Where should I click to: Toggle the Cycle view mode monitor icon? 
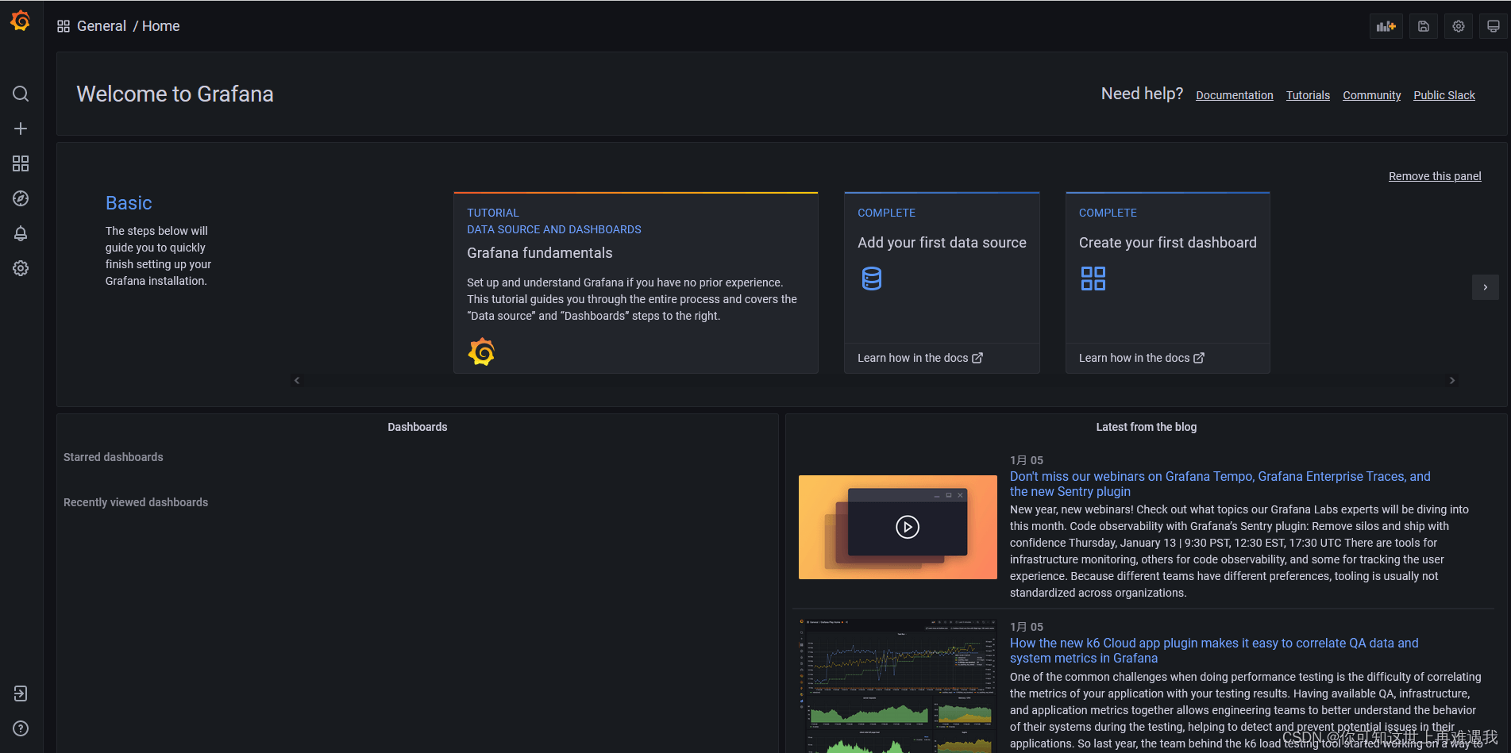1494,26
